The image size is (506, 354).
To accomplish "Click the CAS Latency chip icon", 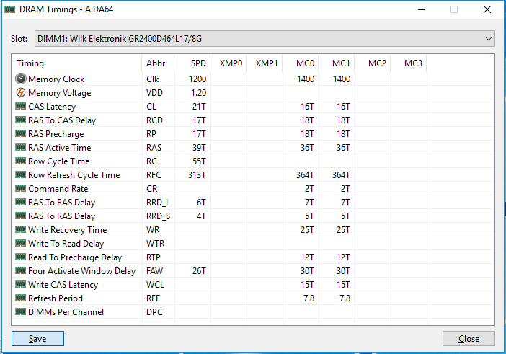I will tap(20, 107).
